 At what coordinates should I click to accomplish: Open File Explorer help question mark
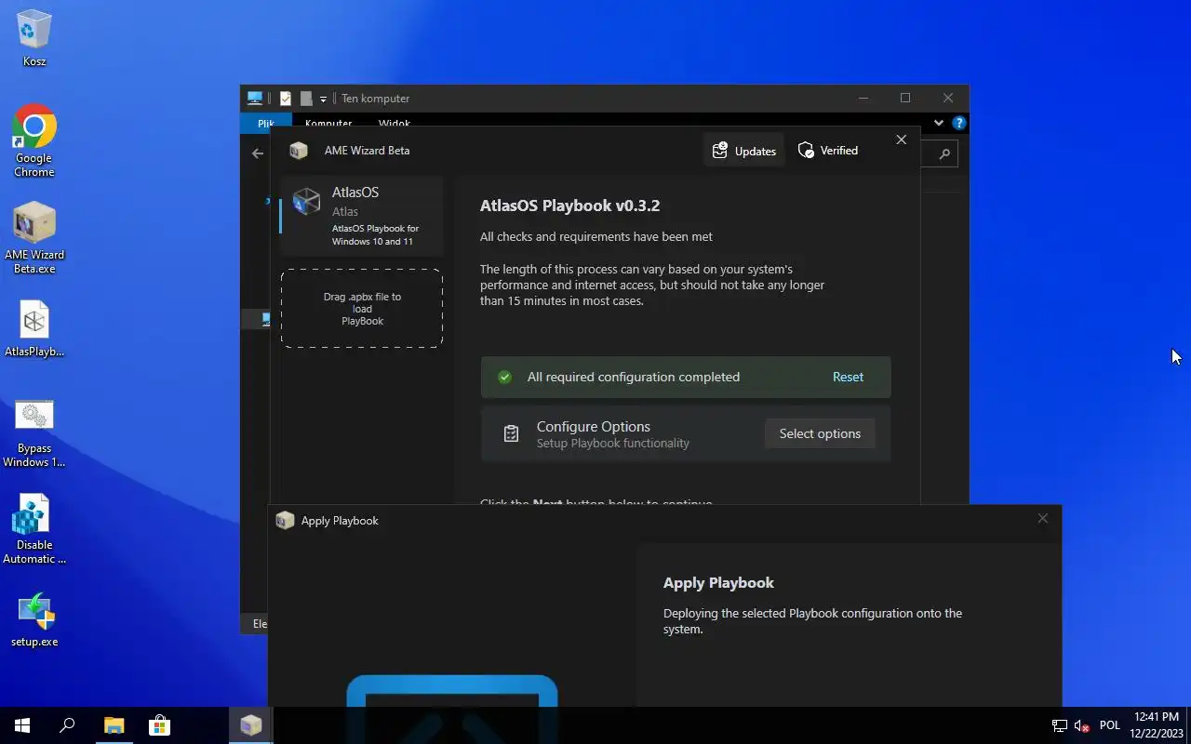[958, 123]
